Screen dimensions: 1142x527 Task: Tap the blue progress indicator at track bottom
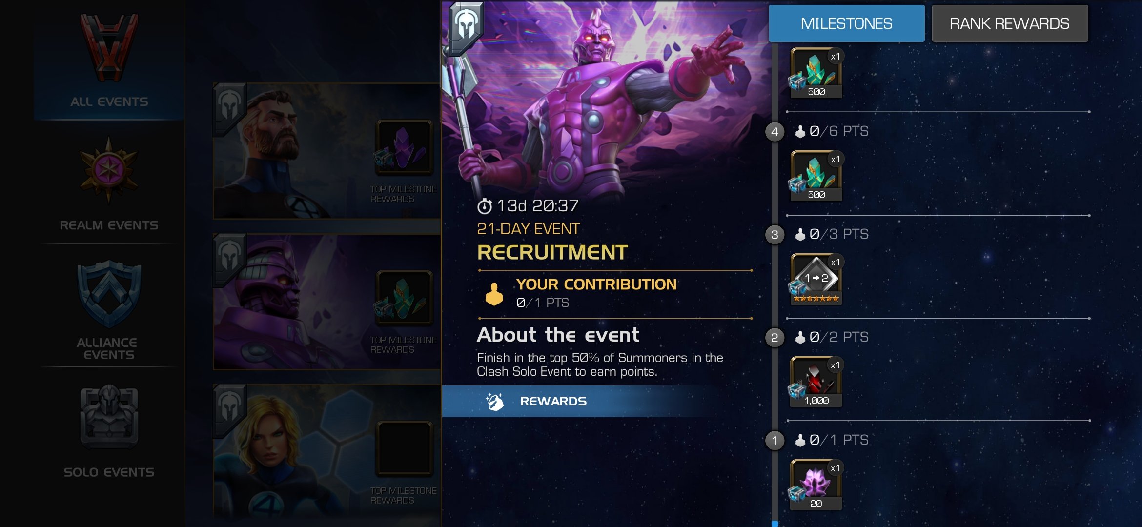[x=775, y=524]
